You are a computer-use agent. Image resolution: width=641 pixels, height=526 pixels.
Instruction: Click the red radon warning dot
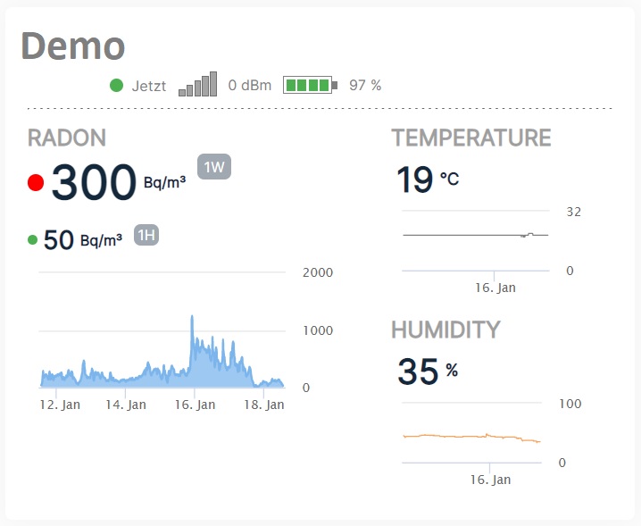36,183
